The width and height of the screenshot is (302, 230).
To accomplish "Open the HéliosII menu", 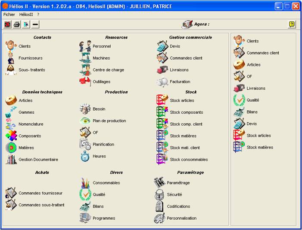I will [26, 15].
